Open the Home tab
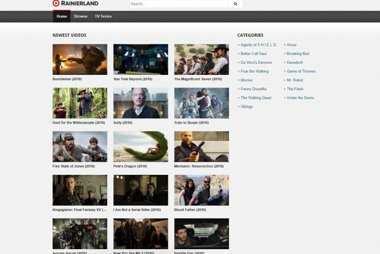 pos(62,16)
